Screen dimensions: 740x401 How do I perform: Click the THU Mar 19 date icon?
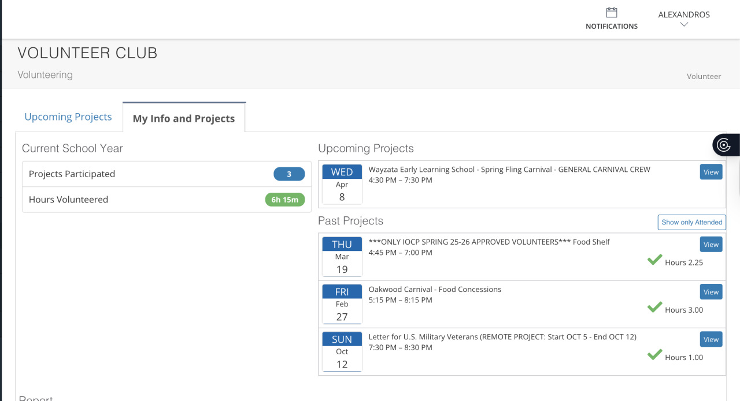coord(342,257)
